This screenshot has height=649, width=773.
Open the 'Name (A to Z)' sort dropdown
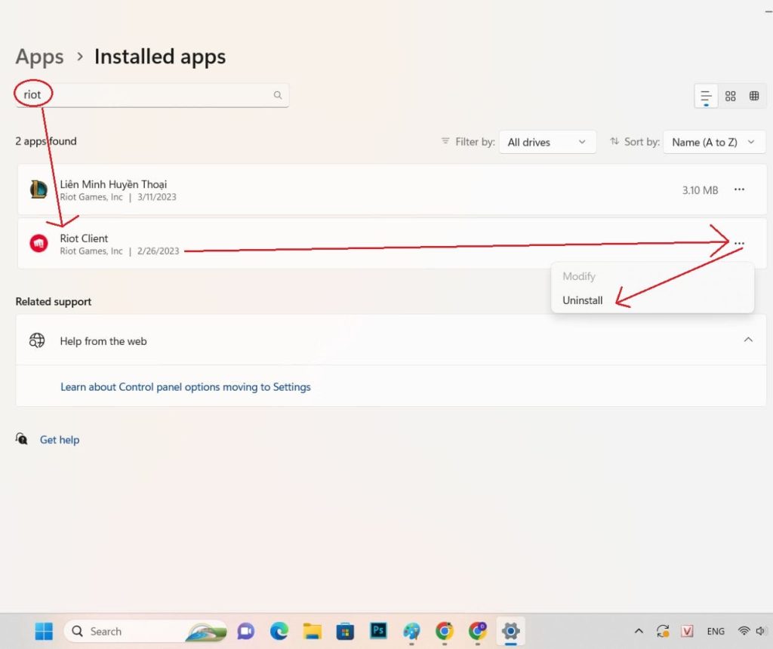(714, 142)
